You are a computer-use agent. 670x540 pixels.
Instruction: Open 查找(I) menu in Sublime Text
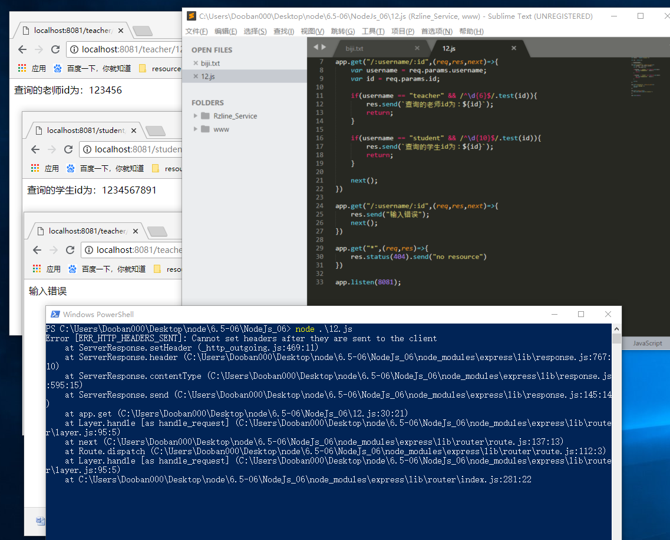coord(283,31)
